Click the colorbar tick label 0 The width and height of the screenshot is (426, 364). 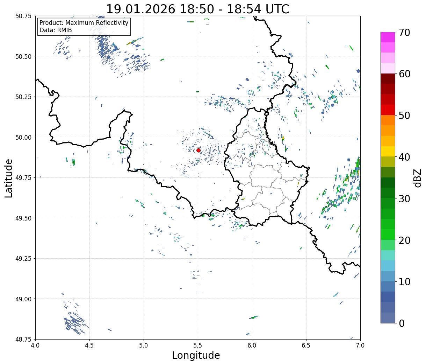tap(401, 323)
